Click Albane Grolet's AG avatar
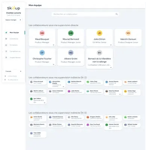This screenshot has width=146, height=150. coord(71,52)
